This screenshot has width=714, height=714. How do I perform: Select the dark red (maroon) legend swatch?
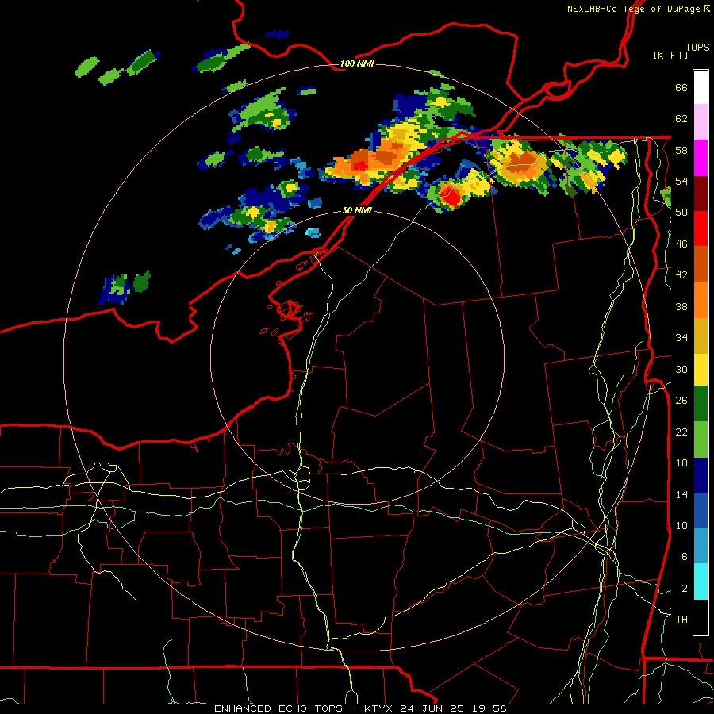pos(701,193)
